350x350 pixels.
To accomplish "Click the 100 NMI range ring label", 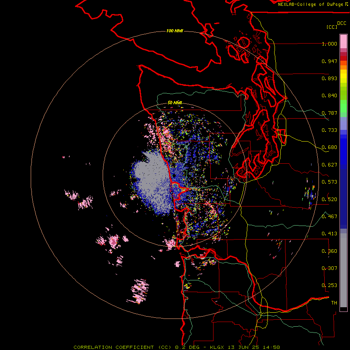I will [x=175, y=31].
